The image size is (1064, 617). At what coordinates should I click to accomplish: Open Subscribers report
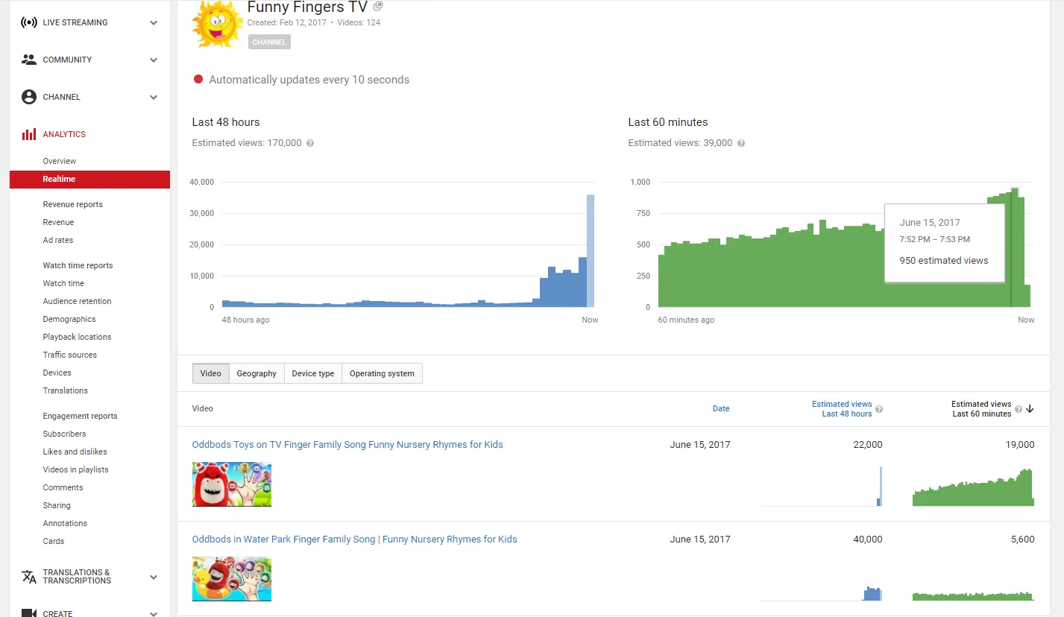[x=65, y=434]
